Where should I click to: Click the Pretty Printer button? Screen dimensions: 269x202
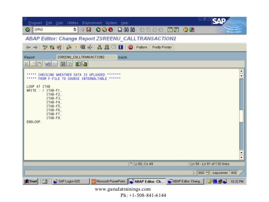[162, 47]
